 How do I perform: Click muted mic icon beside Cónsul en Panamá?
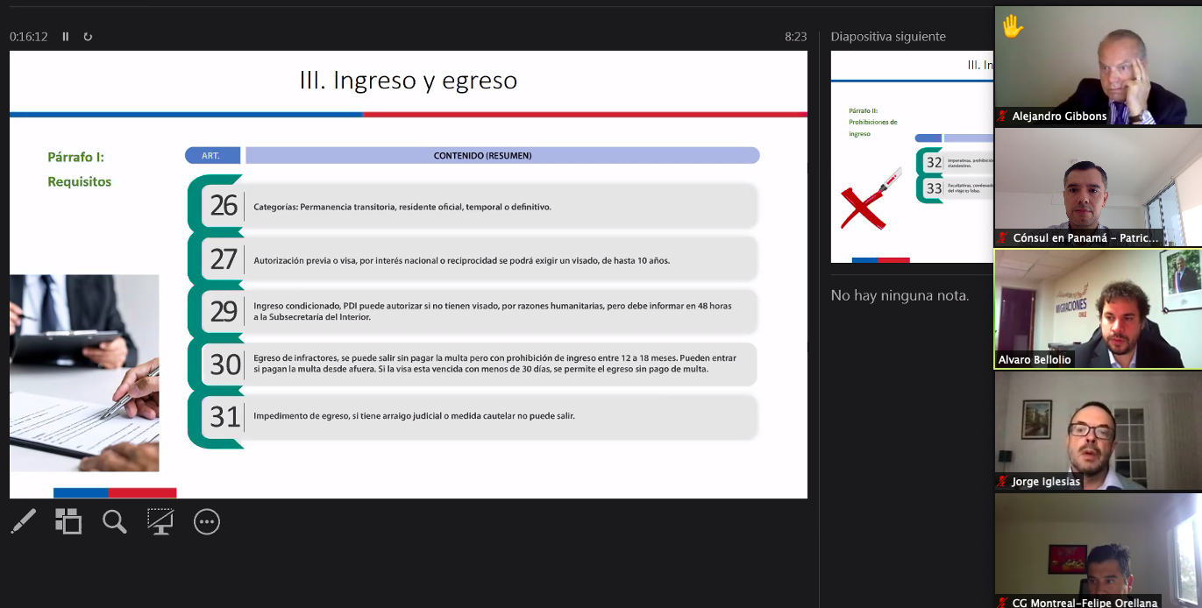1003,238
